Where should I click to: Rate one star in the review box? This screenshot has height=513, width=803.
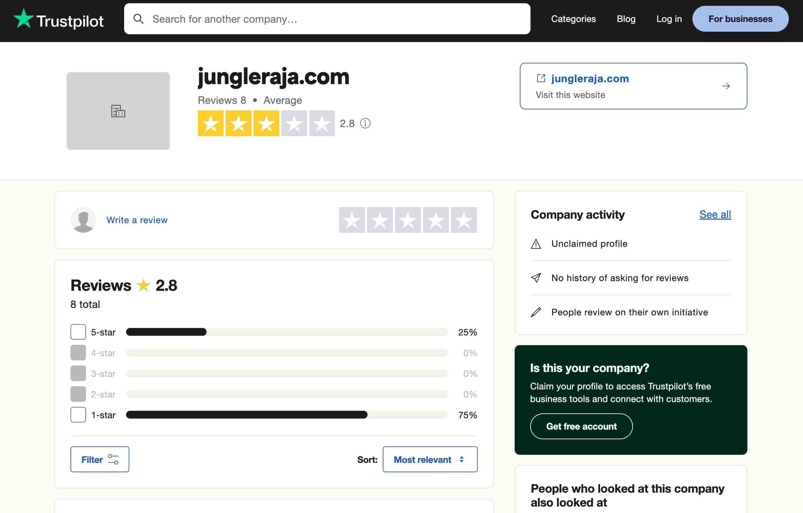(352, 220)
